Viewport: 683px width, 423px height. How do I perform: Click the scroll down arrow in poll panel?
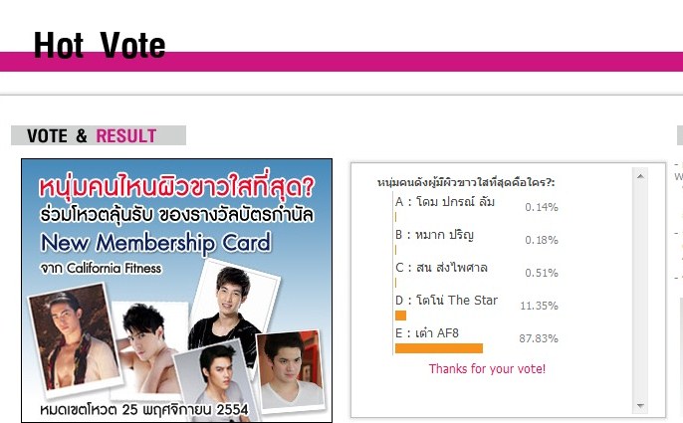[640, 405]
